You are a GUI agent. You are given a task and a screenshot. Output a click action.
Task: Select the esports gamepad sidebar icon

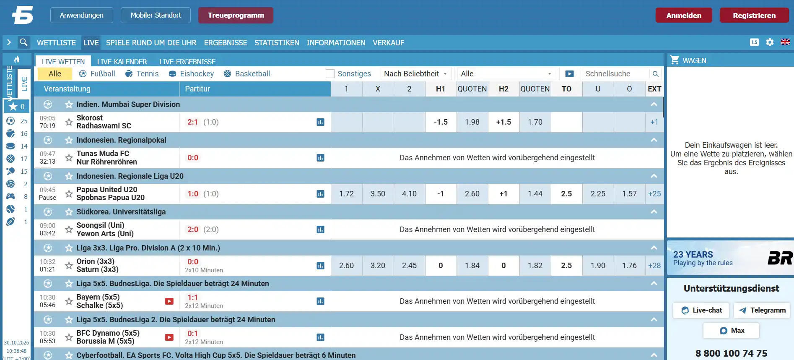pyautogui.click(x=11, y=196)
